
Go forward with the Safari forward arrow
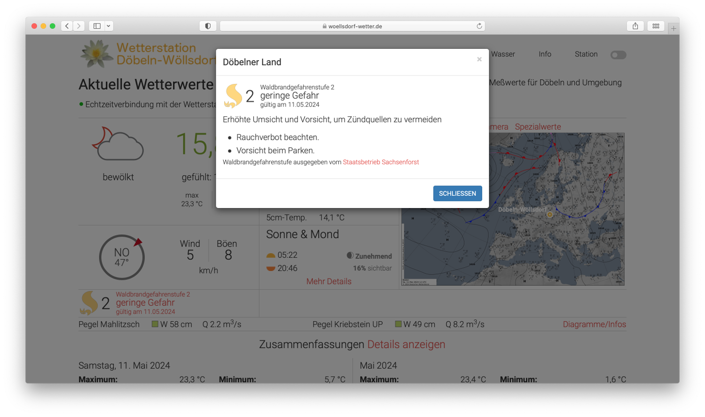coord(79,26)
